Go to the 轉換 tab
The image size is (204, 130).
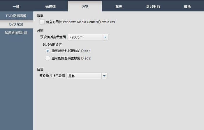click(x=187, y=6)
